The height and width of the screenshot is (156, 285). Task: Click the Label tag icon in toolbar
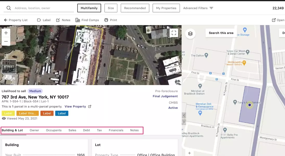[x=39, y=20]
